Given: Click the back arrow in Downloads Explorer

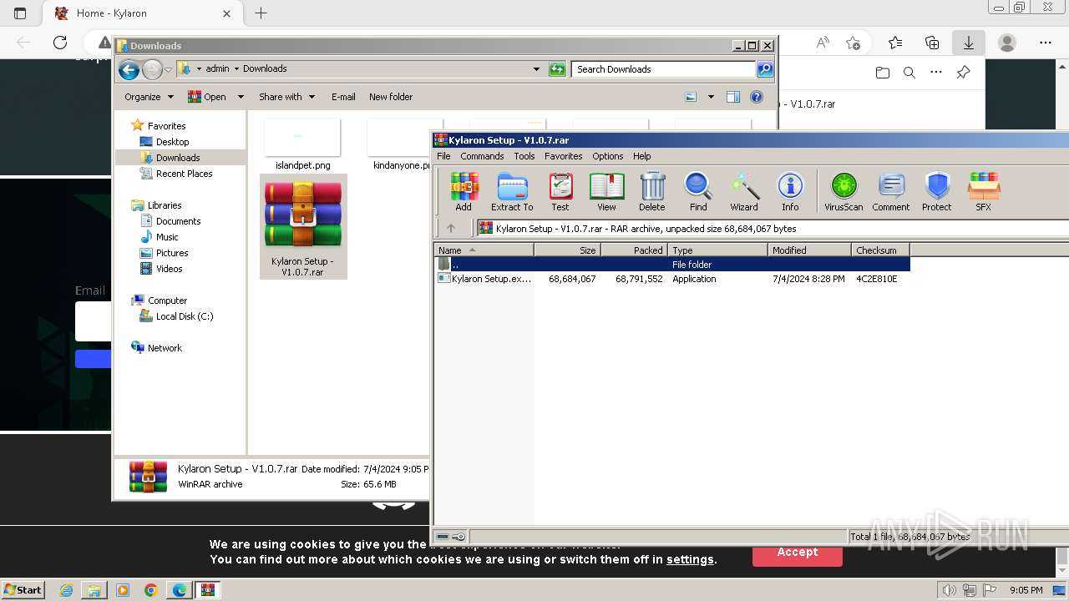Looking at the screenshot, I should pos(129,69).
